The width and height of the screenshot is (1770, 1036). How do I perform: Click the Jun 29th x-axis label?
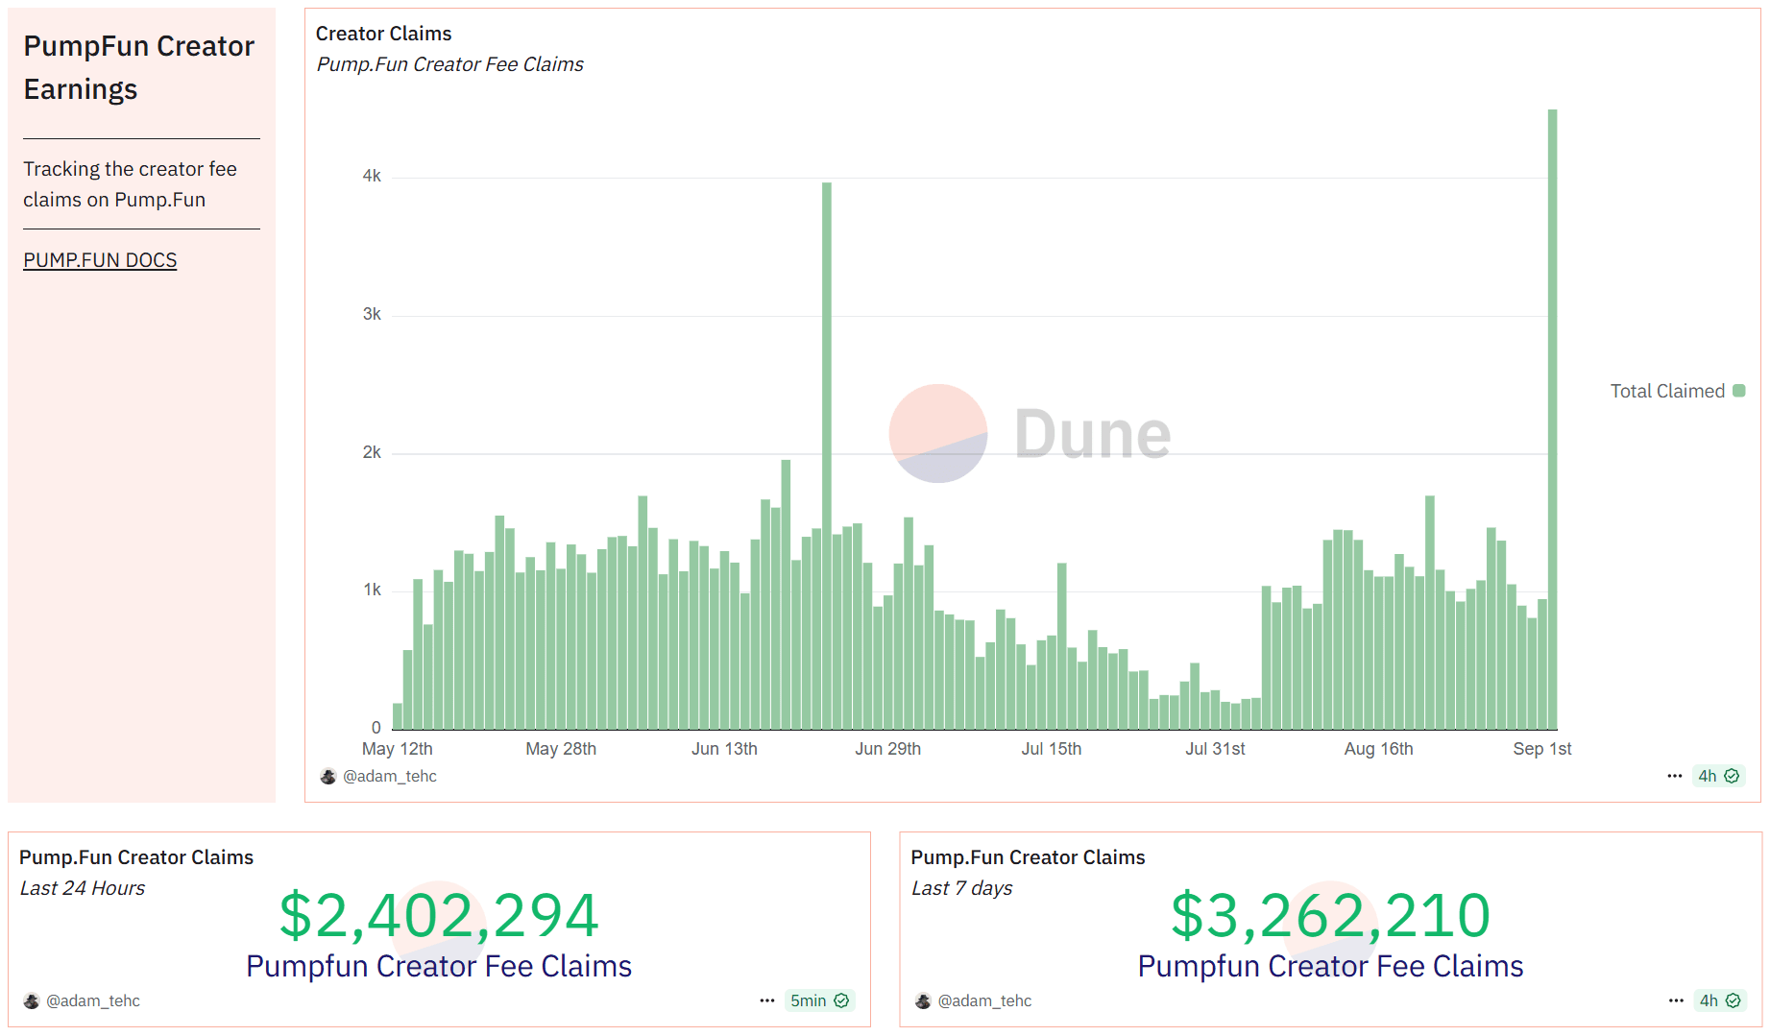887,749
